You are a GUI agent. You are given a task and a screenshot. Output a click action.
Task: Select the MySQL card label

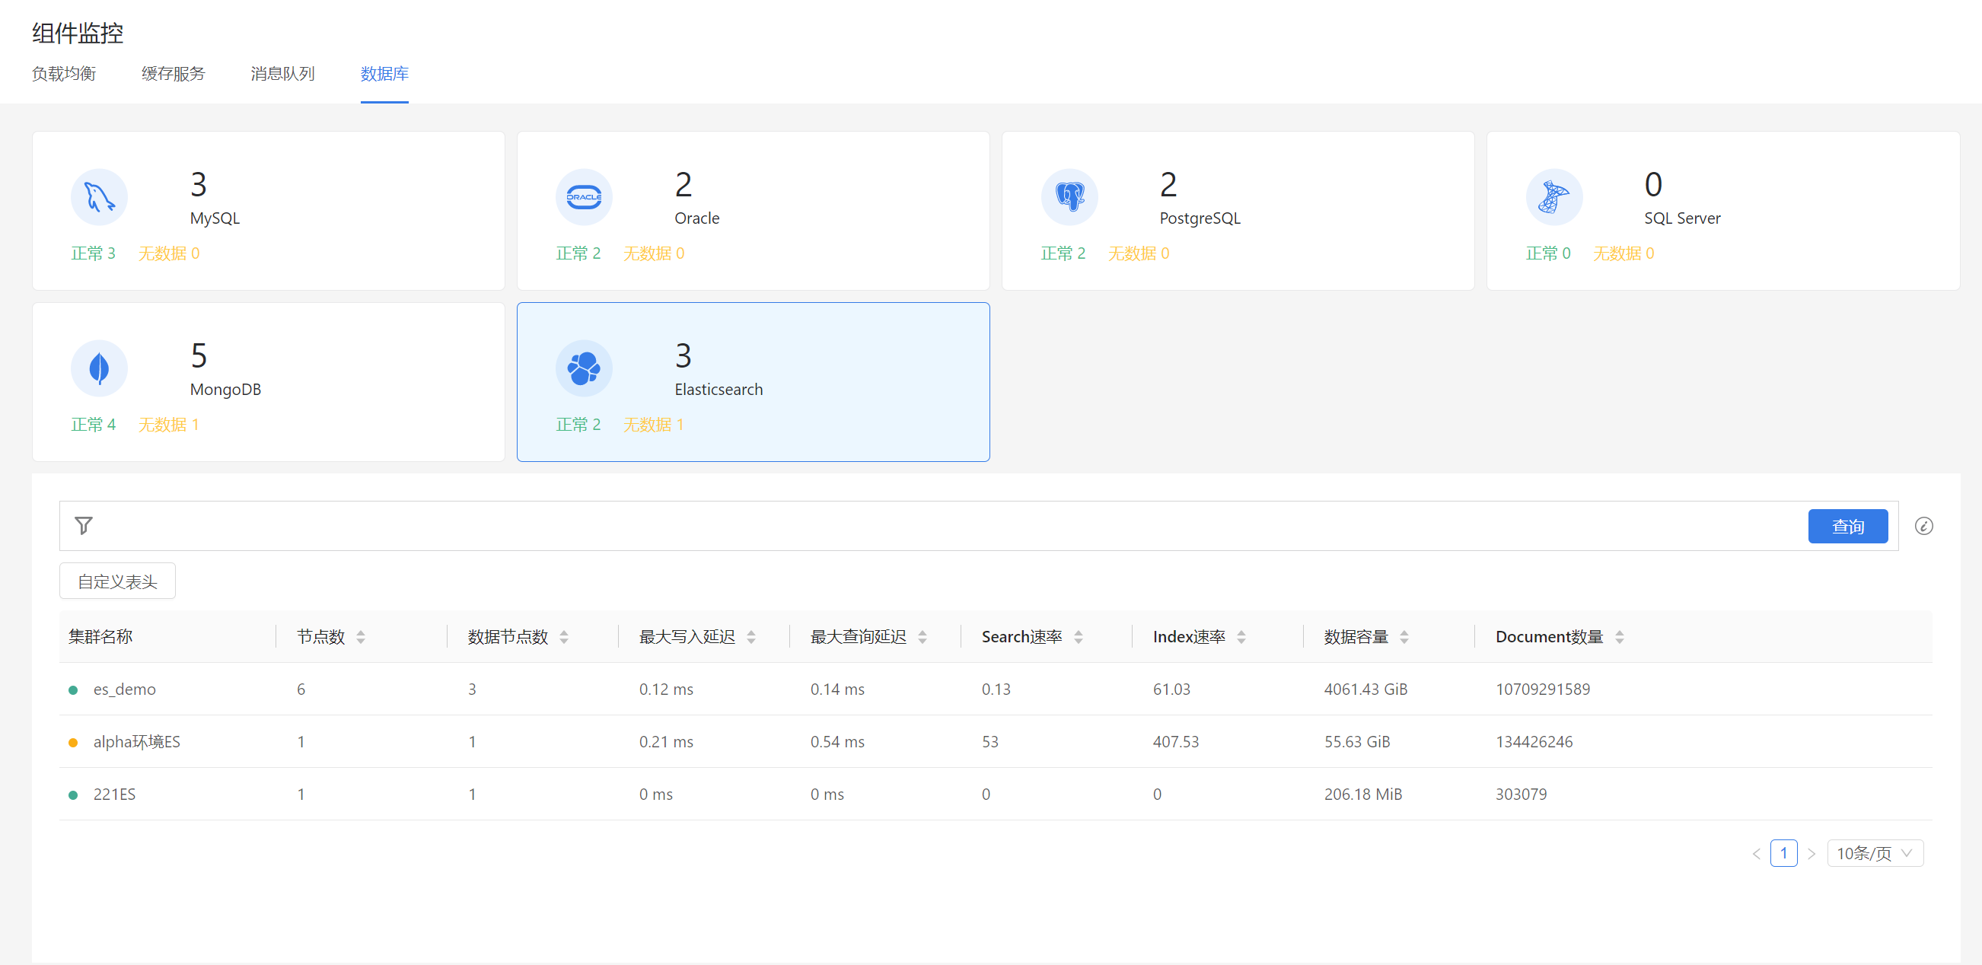coord(215,218)
